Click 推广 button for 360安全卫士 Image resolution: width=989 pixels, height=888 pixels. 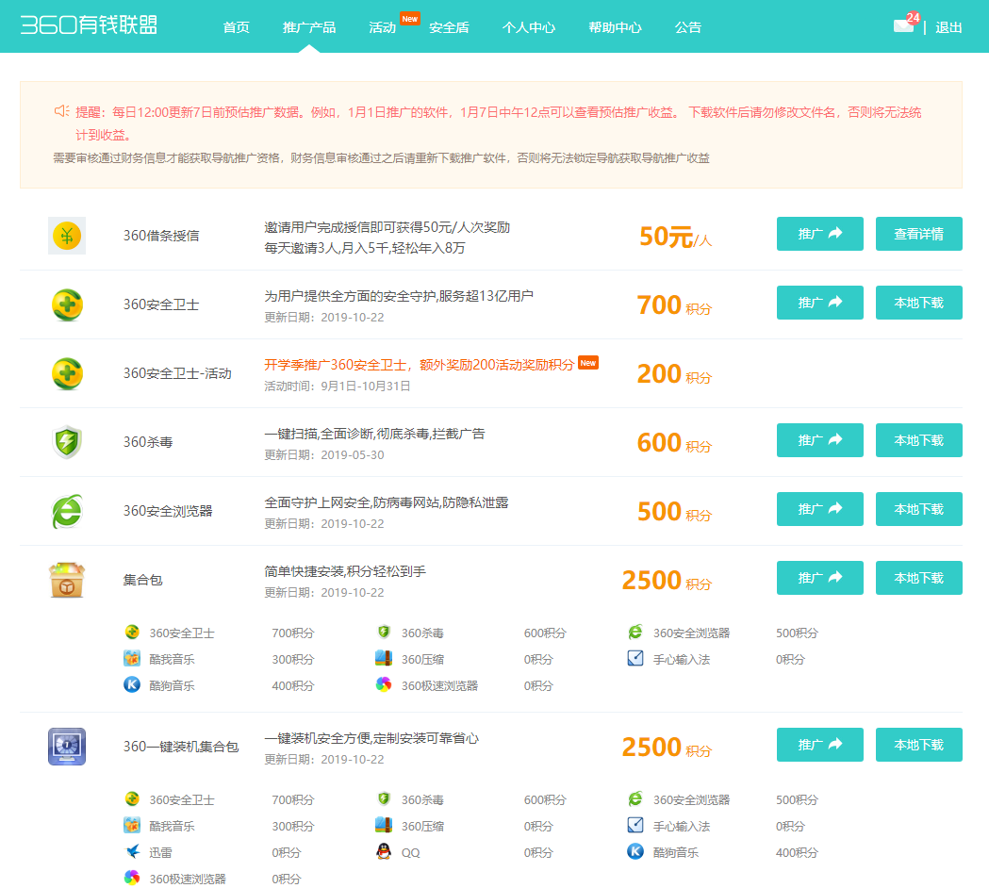(820, 303)
